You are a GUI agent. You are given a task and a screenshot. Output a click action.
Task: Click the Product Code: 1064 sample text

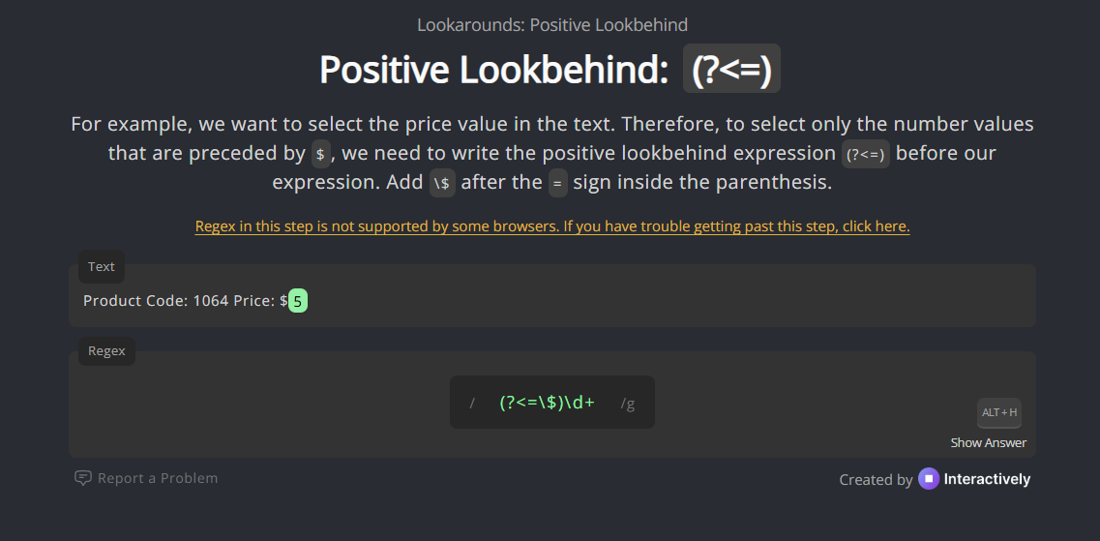tap(156, 301)
